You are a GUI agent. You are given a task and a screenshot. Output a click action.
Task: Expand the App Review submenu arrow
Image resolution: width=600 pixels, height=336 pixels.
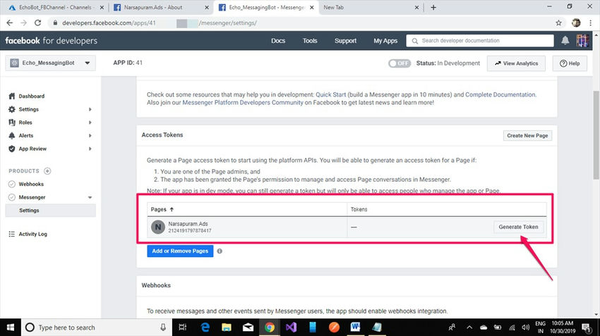[90, 149]
